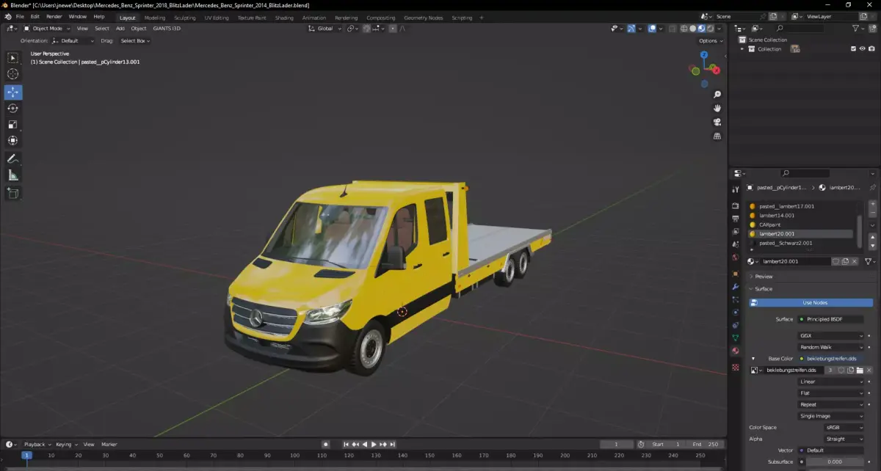This screenshot has width=881, height=471.
Task: Open the Material properties tab
Action: (736, 351)
